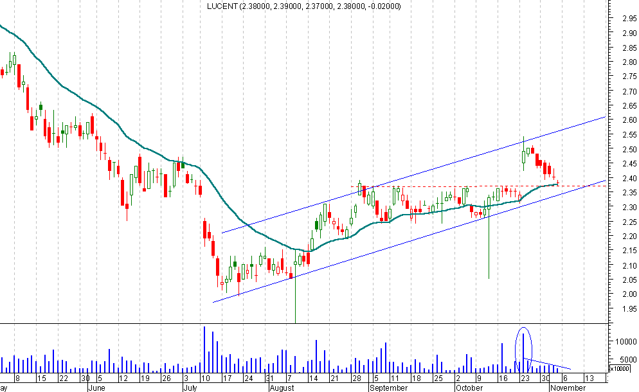Click date label 11 in September
639x392 pixels.
[395, 378]
